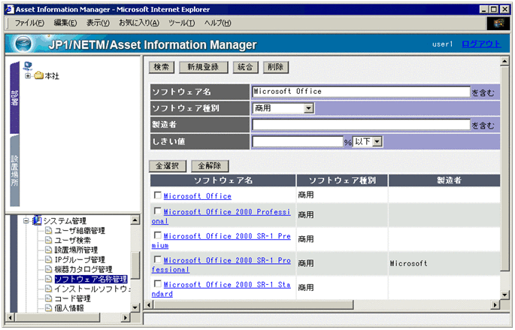Select the Microsoft Office 2000 SR-1 Standard checkbox

click(x=157, y=284)
